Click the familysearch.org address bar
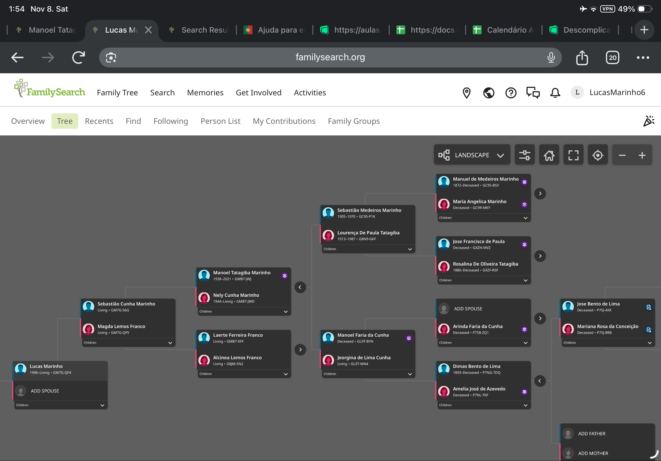The image size is (661, 461). pos(330,57)
